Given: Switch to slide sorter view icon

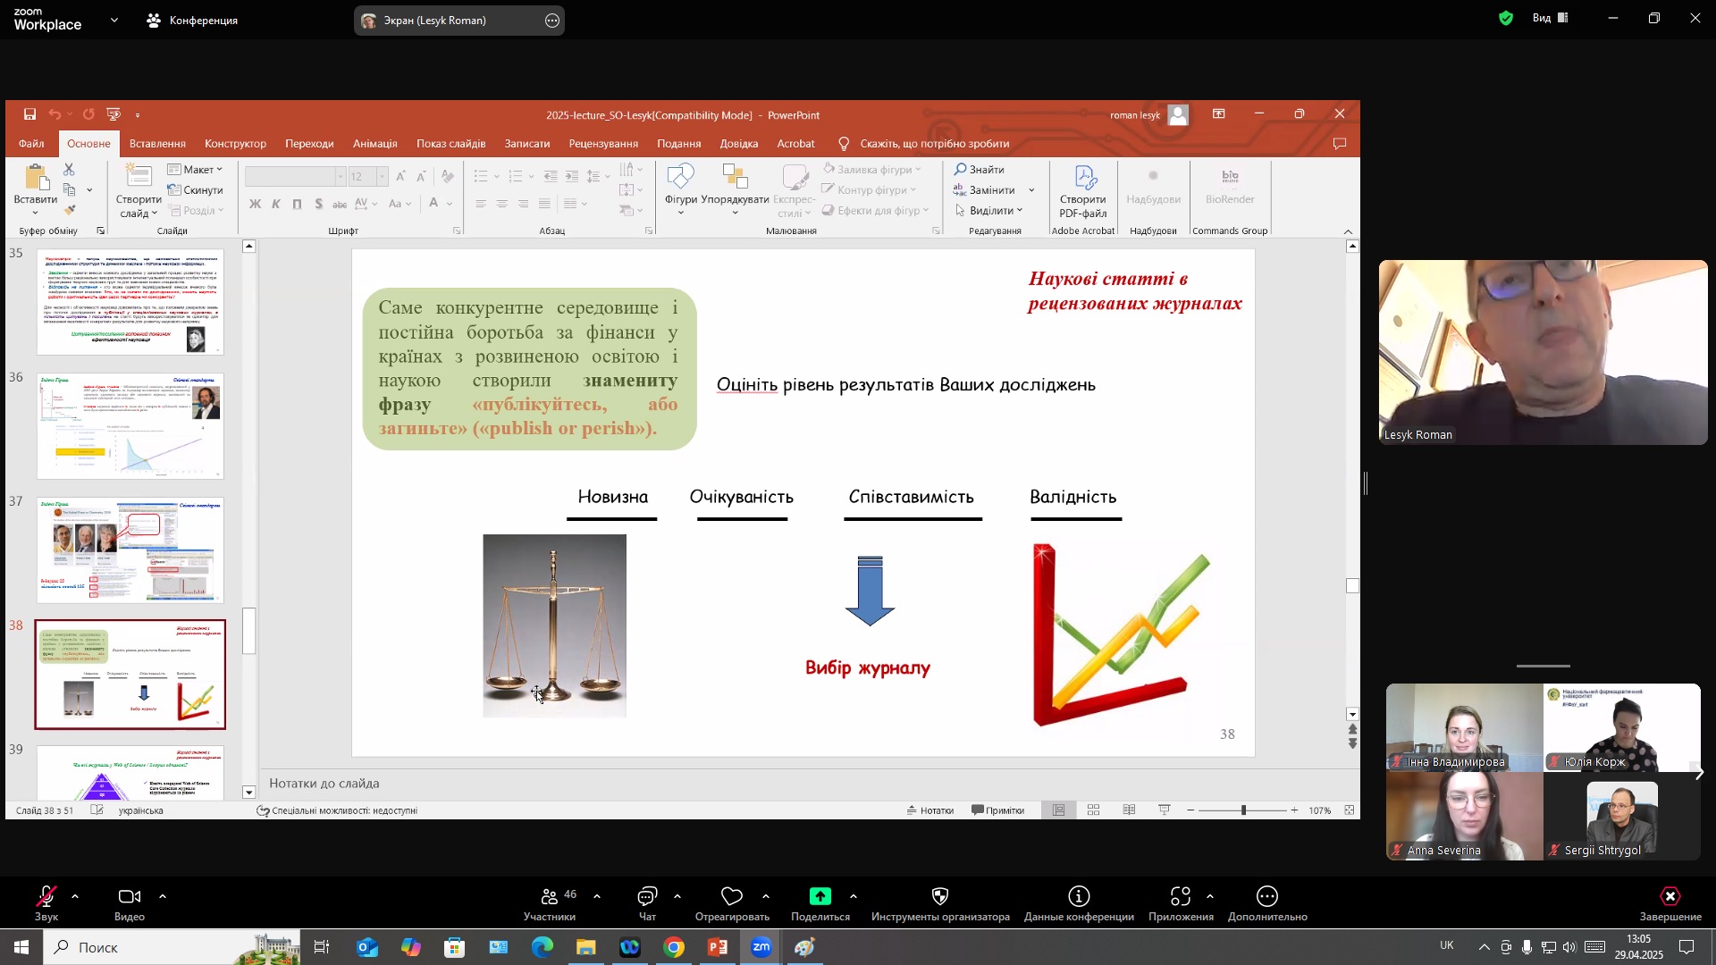Looking at the screenshot, I should pos(1093,810).
